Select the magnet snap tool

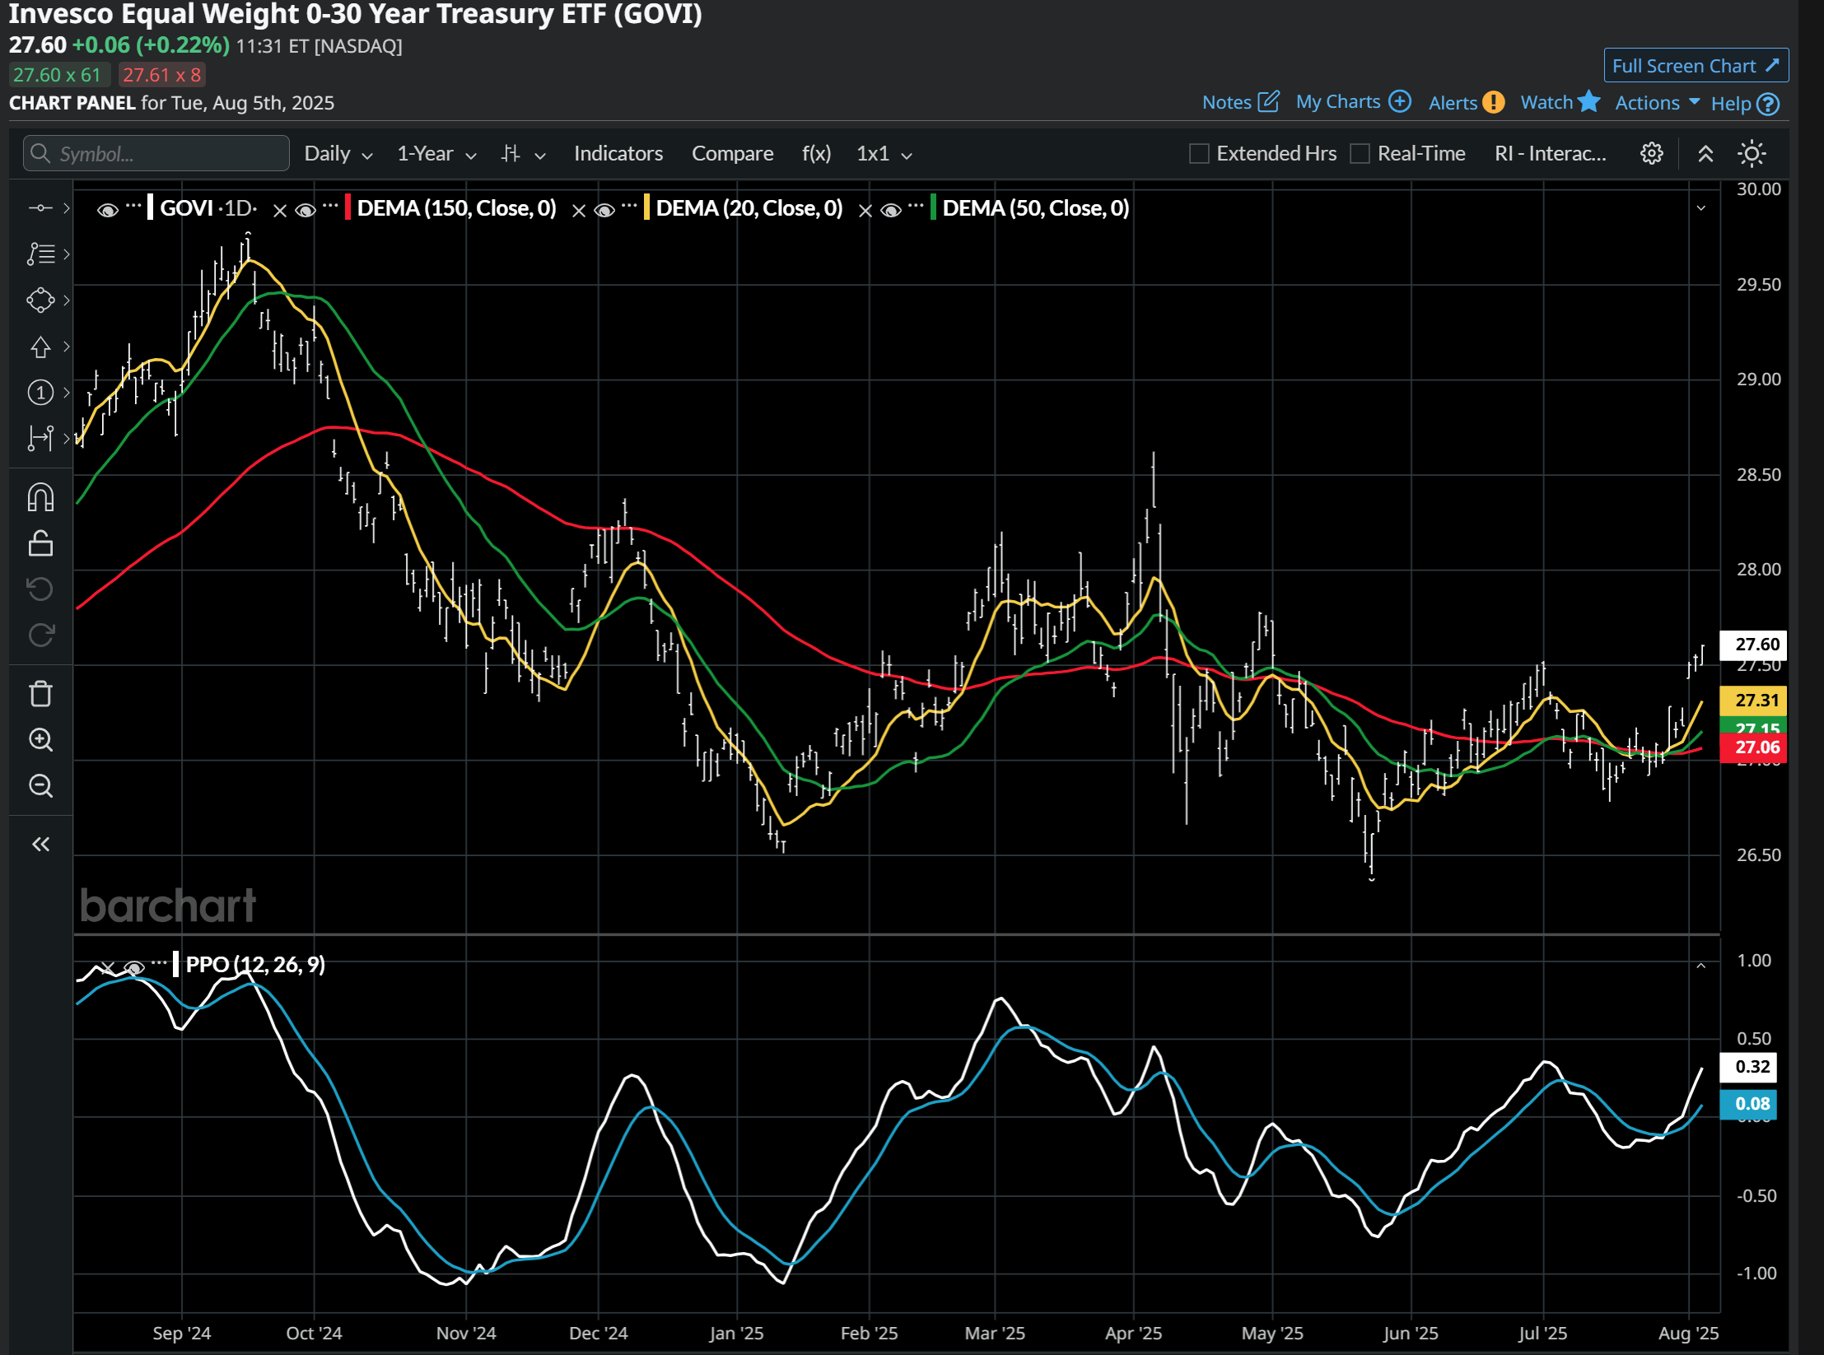40,497
